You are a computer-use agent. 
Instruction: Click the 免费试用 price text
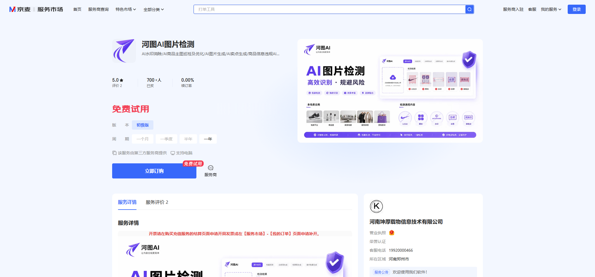point(131,109)
